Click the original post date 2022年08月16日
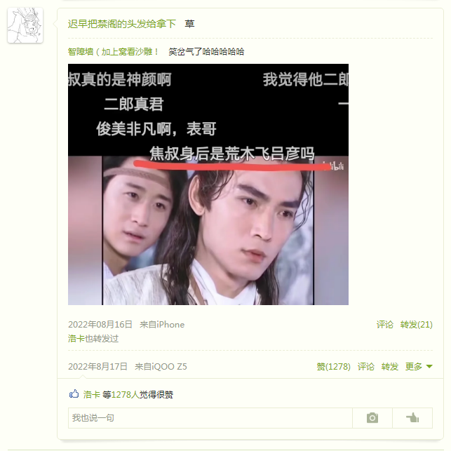 100,325
